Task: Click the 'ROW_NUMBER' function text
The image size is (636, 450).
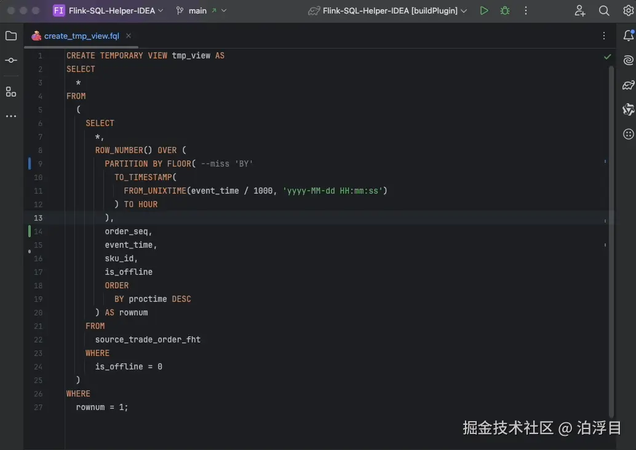Action: tap(119, 151)
